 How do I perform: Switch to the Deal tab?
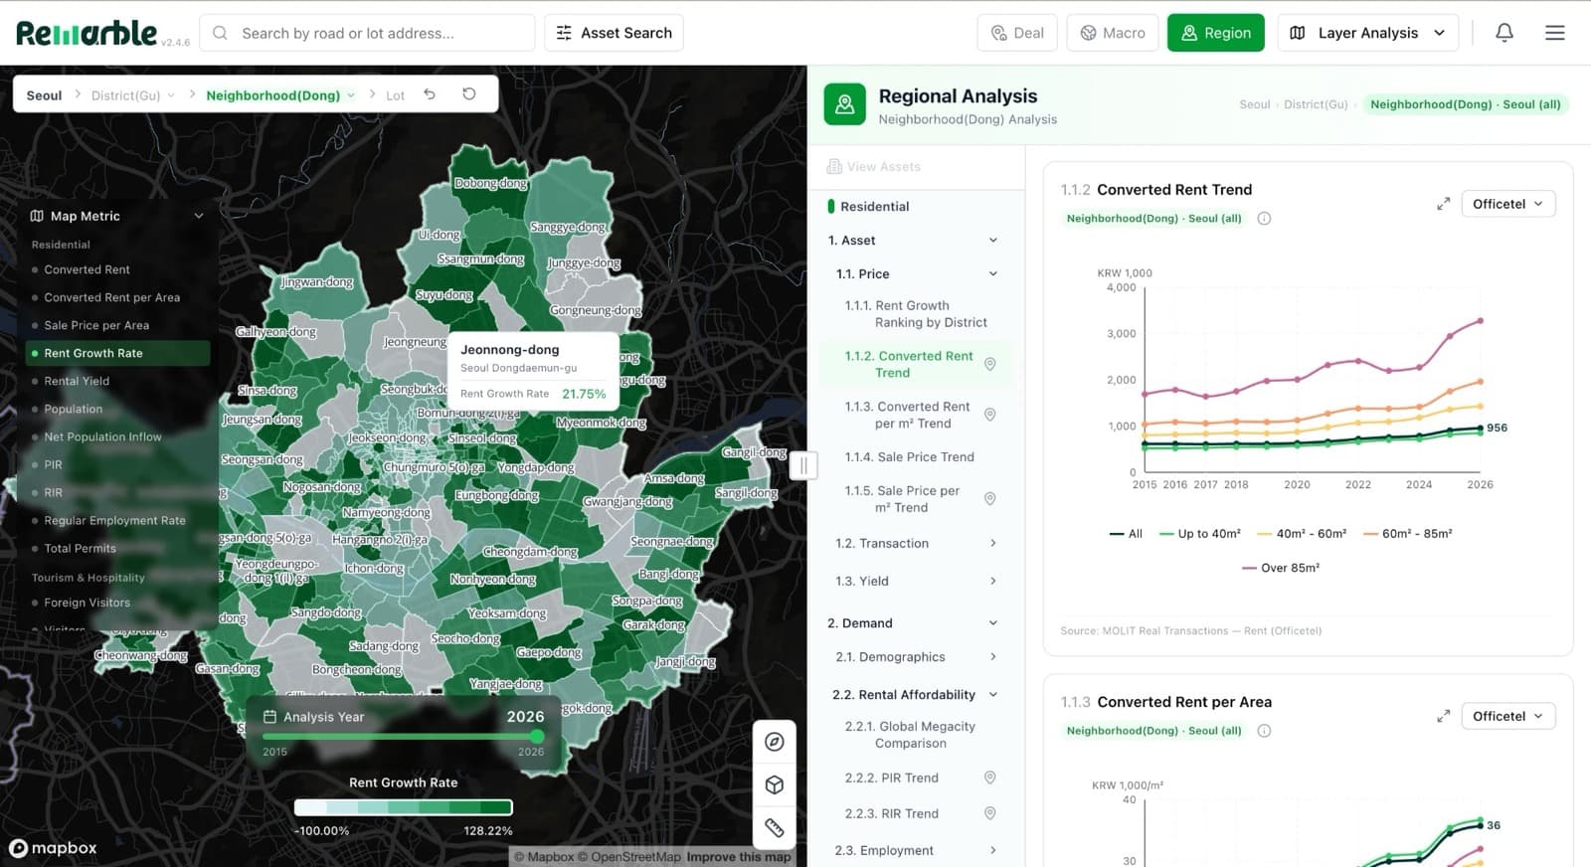point(1017,33)
